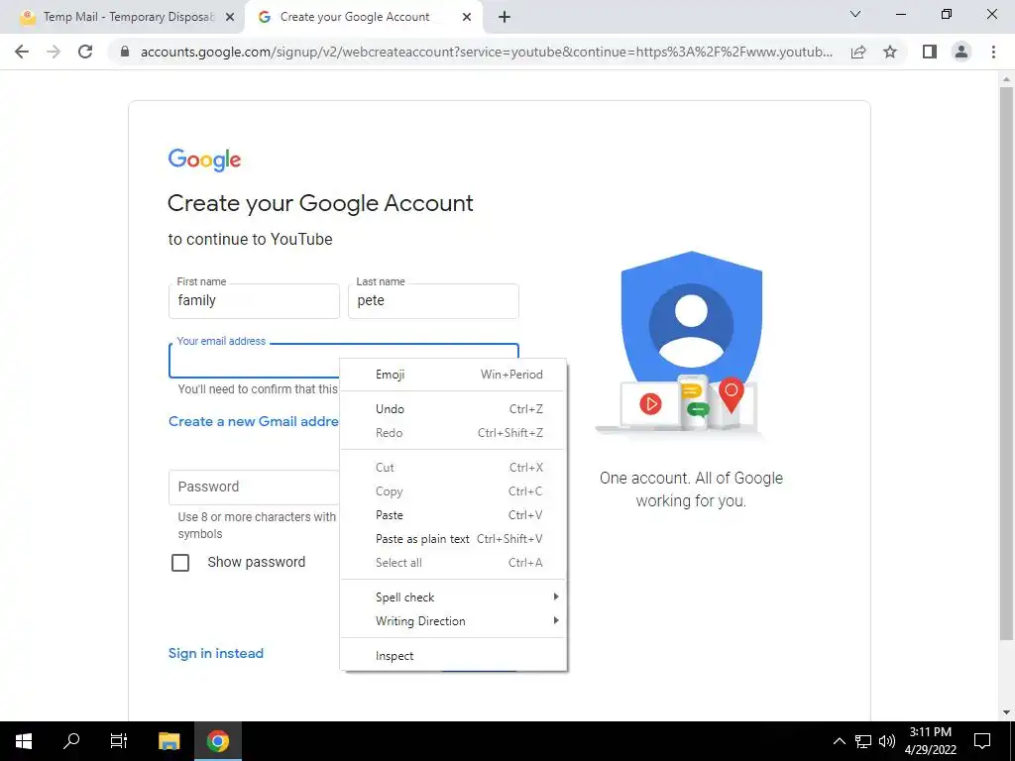Open a new tab with plus button
This screenshot has width=1015, height=761.
click(x=505, y=17)
